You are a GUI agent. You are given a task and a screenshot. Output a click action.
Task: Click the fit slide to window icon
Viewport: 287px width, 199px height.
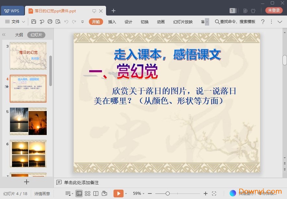[214, 193]
